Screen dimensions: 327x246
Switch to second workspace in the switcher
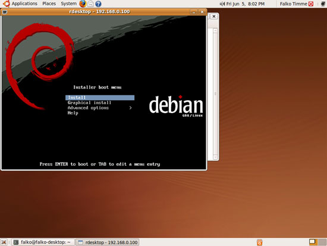pos(322,242)
